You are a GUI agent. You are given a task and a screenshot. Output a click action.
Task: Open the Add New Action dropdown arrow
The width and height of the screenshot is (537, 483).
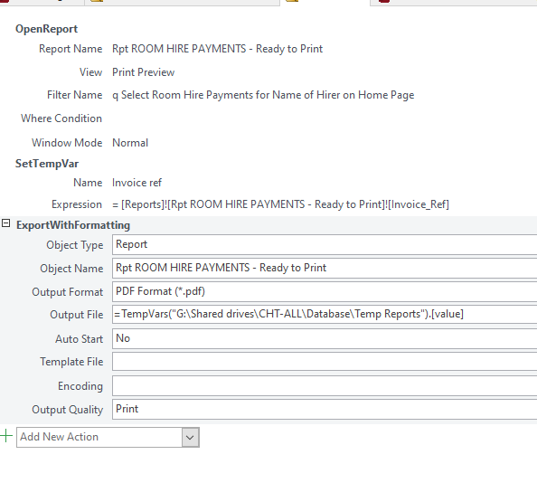[x=190, y=437]
